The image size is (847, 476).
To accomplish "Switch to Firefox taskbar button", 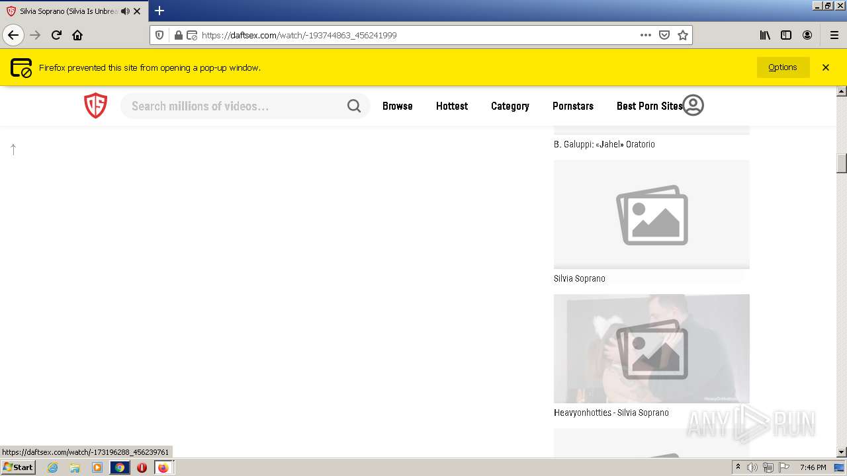I will point(163,467).
